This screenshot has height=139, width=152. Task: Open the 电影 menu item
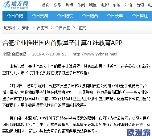[x=105, y=5]
